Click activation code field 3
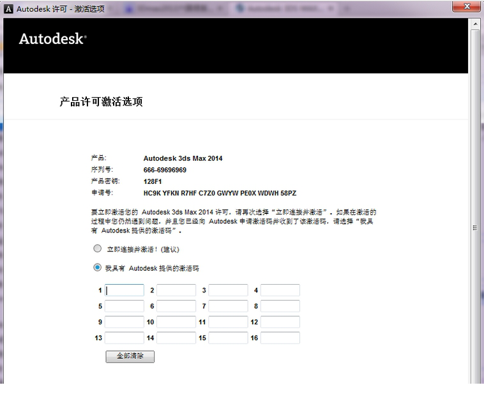 tap(228, 290)
